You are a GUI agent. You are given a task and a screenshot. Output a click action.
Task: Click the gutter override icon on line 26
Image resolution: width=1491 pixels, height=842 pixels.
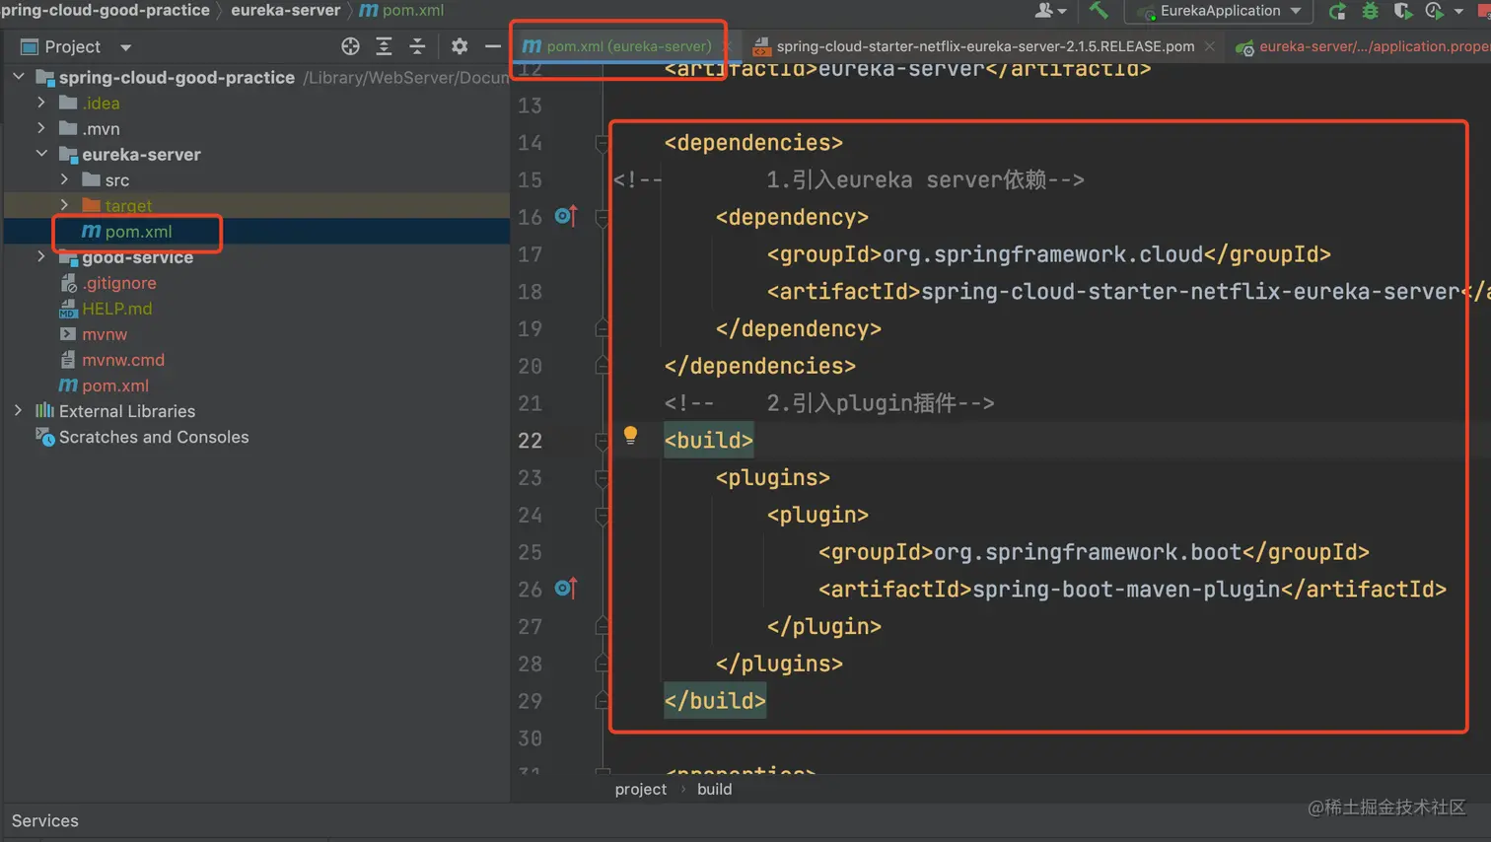[x=566, y=589]
